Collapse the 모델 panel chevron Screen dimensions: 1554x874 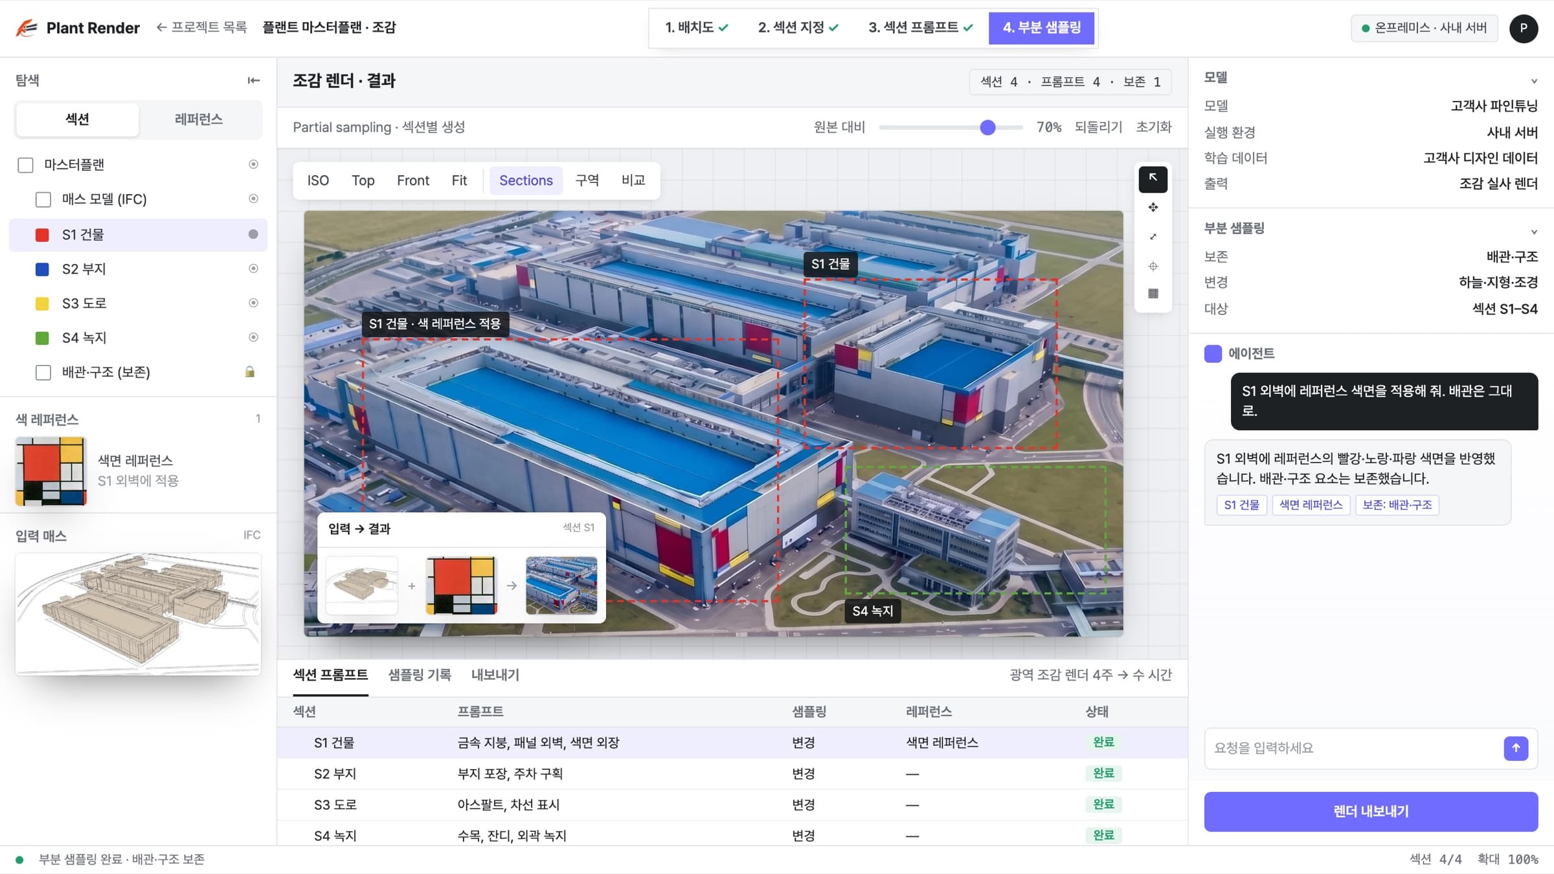tap(1534, 81)
